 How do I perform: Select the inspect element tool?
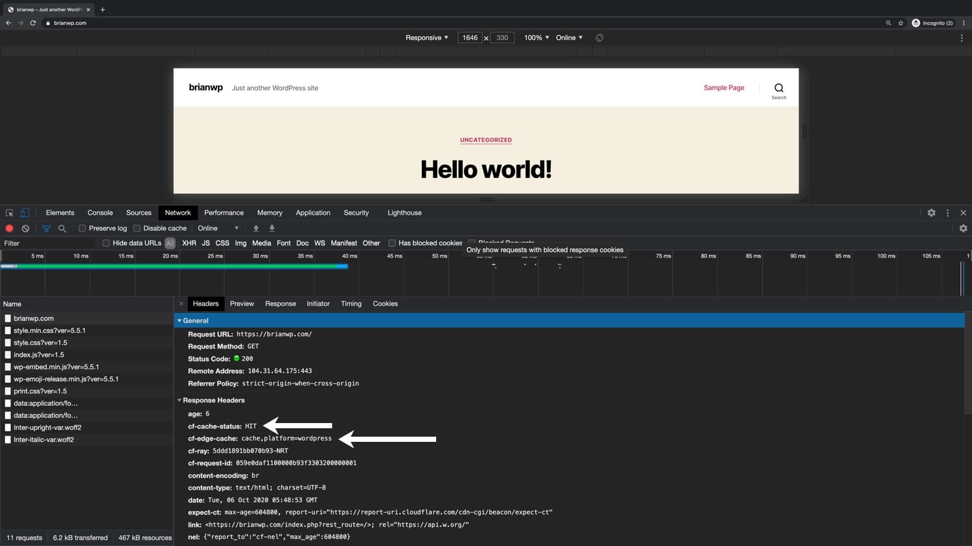click(x=9, y=212)
